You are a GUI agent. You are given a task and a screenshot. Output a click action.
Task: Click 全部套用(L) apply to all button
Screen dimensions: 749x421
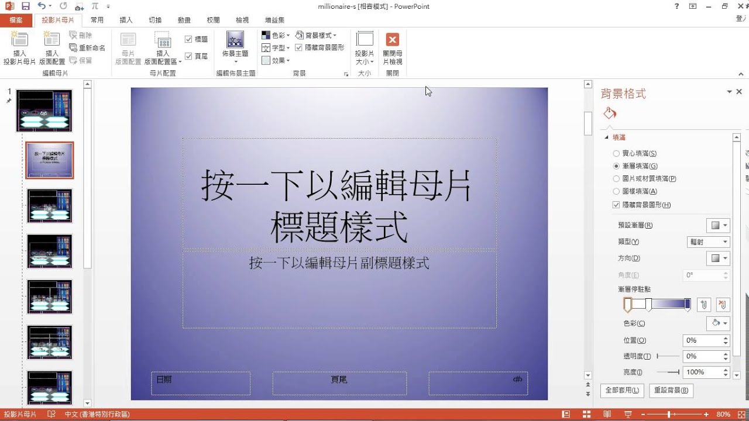point(623,391)
